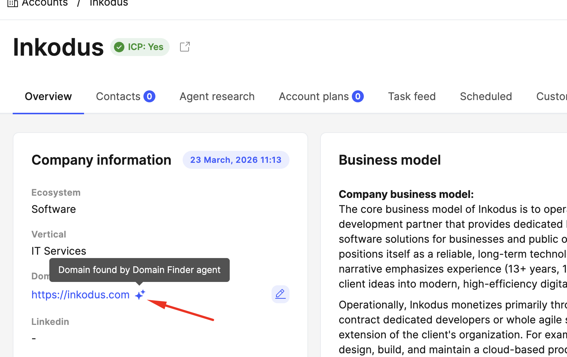Click the sparkle icon next to domain
This screenshot has height=357, width=567.
click(140, 295)
